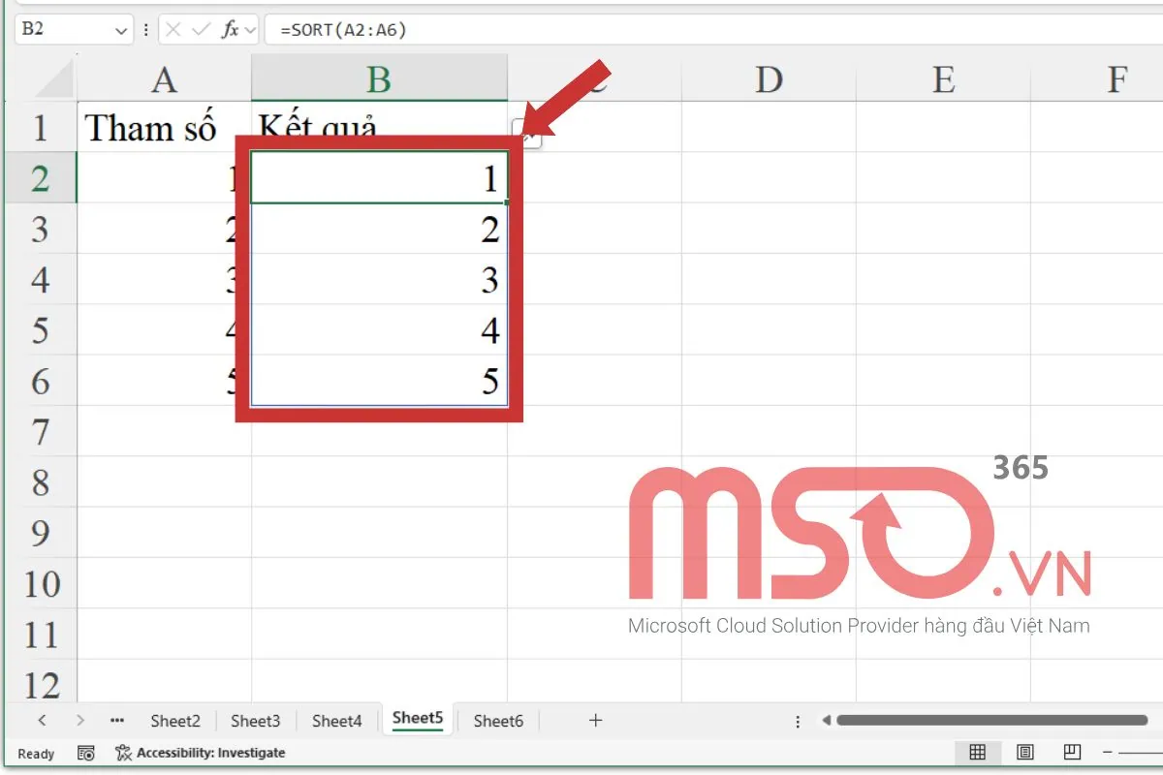Click the previous-sheet navigation arrow
Image resolution: width=1163 pixels, height=775 pixels.
pos(44,721)
